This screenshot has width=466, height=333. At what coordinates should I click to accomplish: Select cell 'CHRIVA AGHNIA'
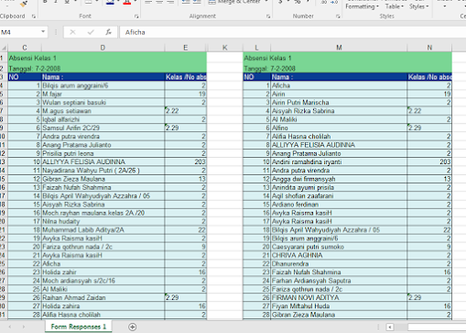[x=339, y=255]
